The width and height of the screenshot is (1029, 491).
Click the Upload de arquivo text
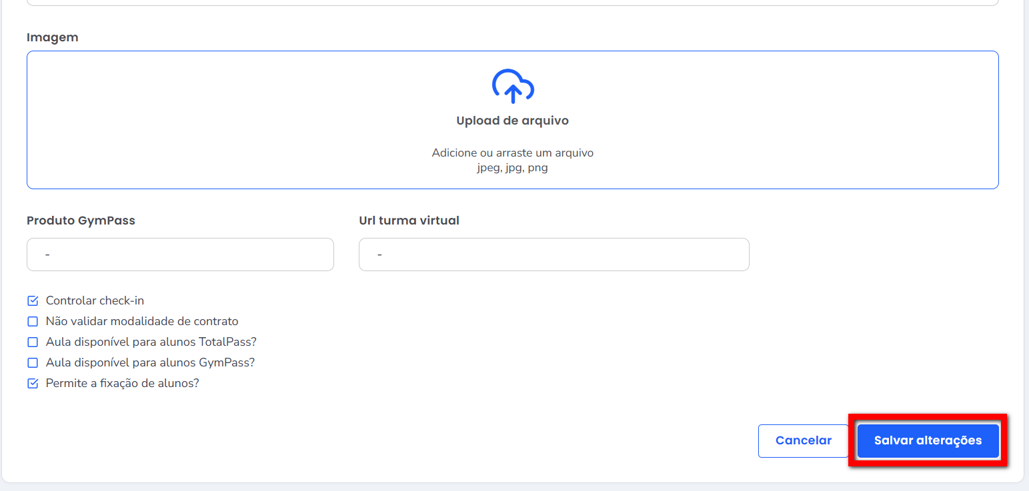point(513,121)
